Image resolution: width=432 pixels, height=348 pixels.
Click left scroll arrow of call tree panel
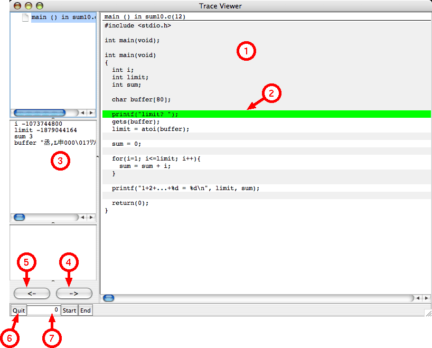pos(83,112)
